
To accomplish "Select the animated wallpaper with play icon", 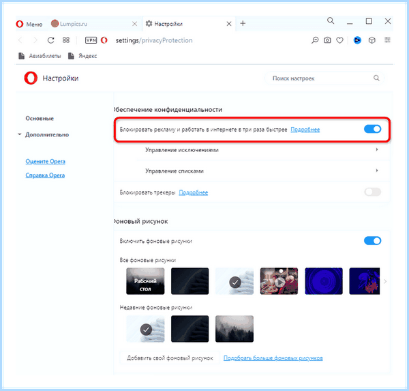I will (x=279, y=281).
